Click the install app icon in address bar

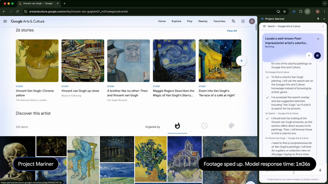278,11
